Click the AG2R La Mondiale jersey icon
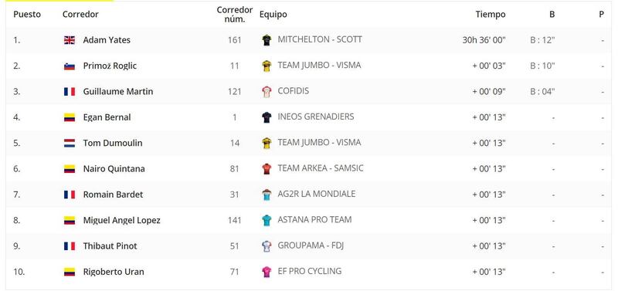The height and width of the screenshot is (291, 618). click(267, 195)
